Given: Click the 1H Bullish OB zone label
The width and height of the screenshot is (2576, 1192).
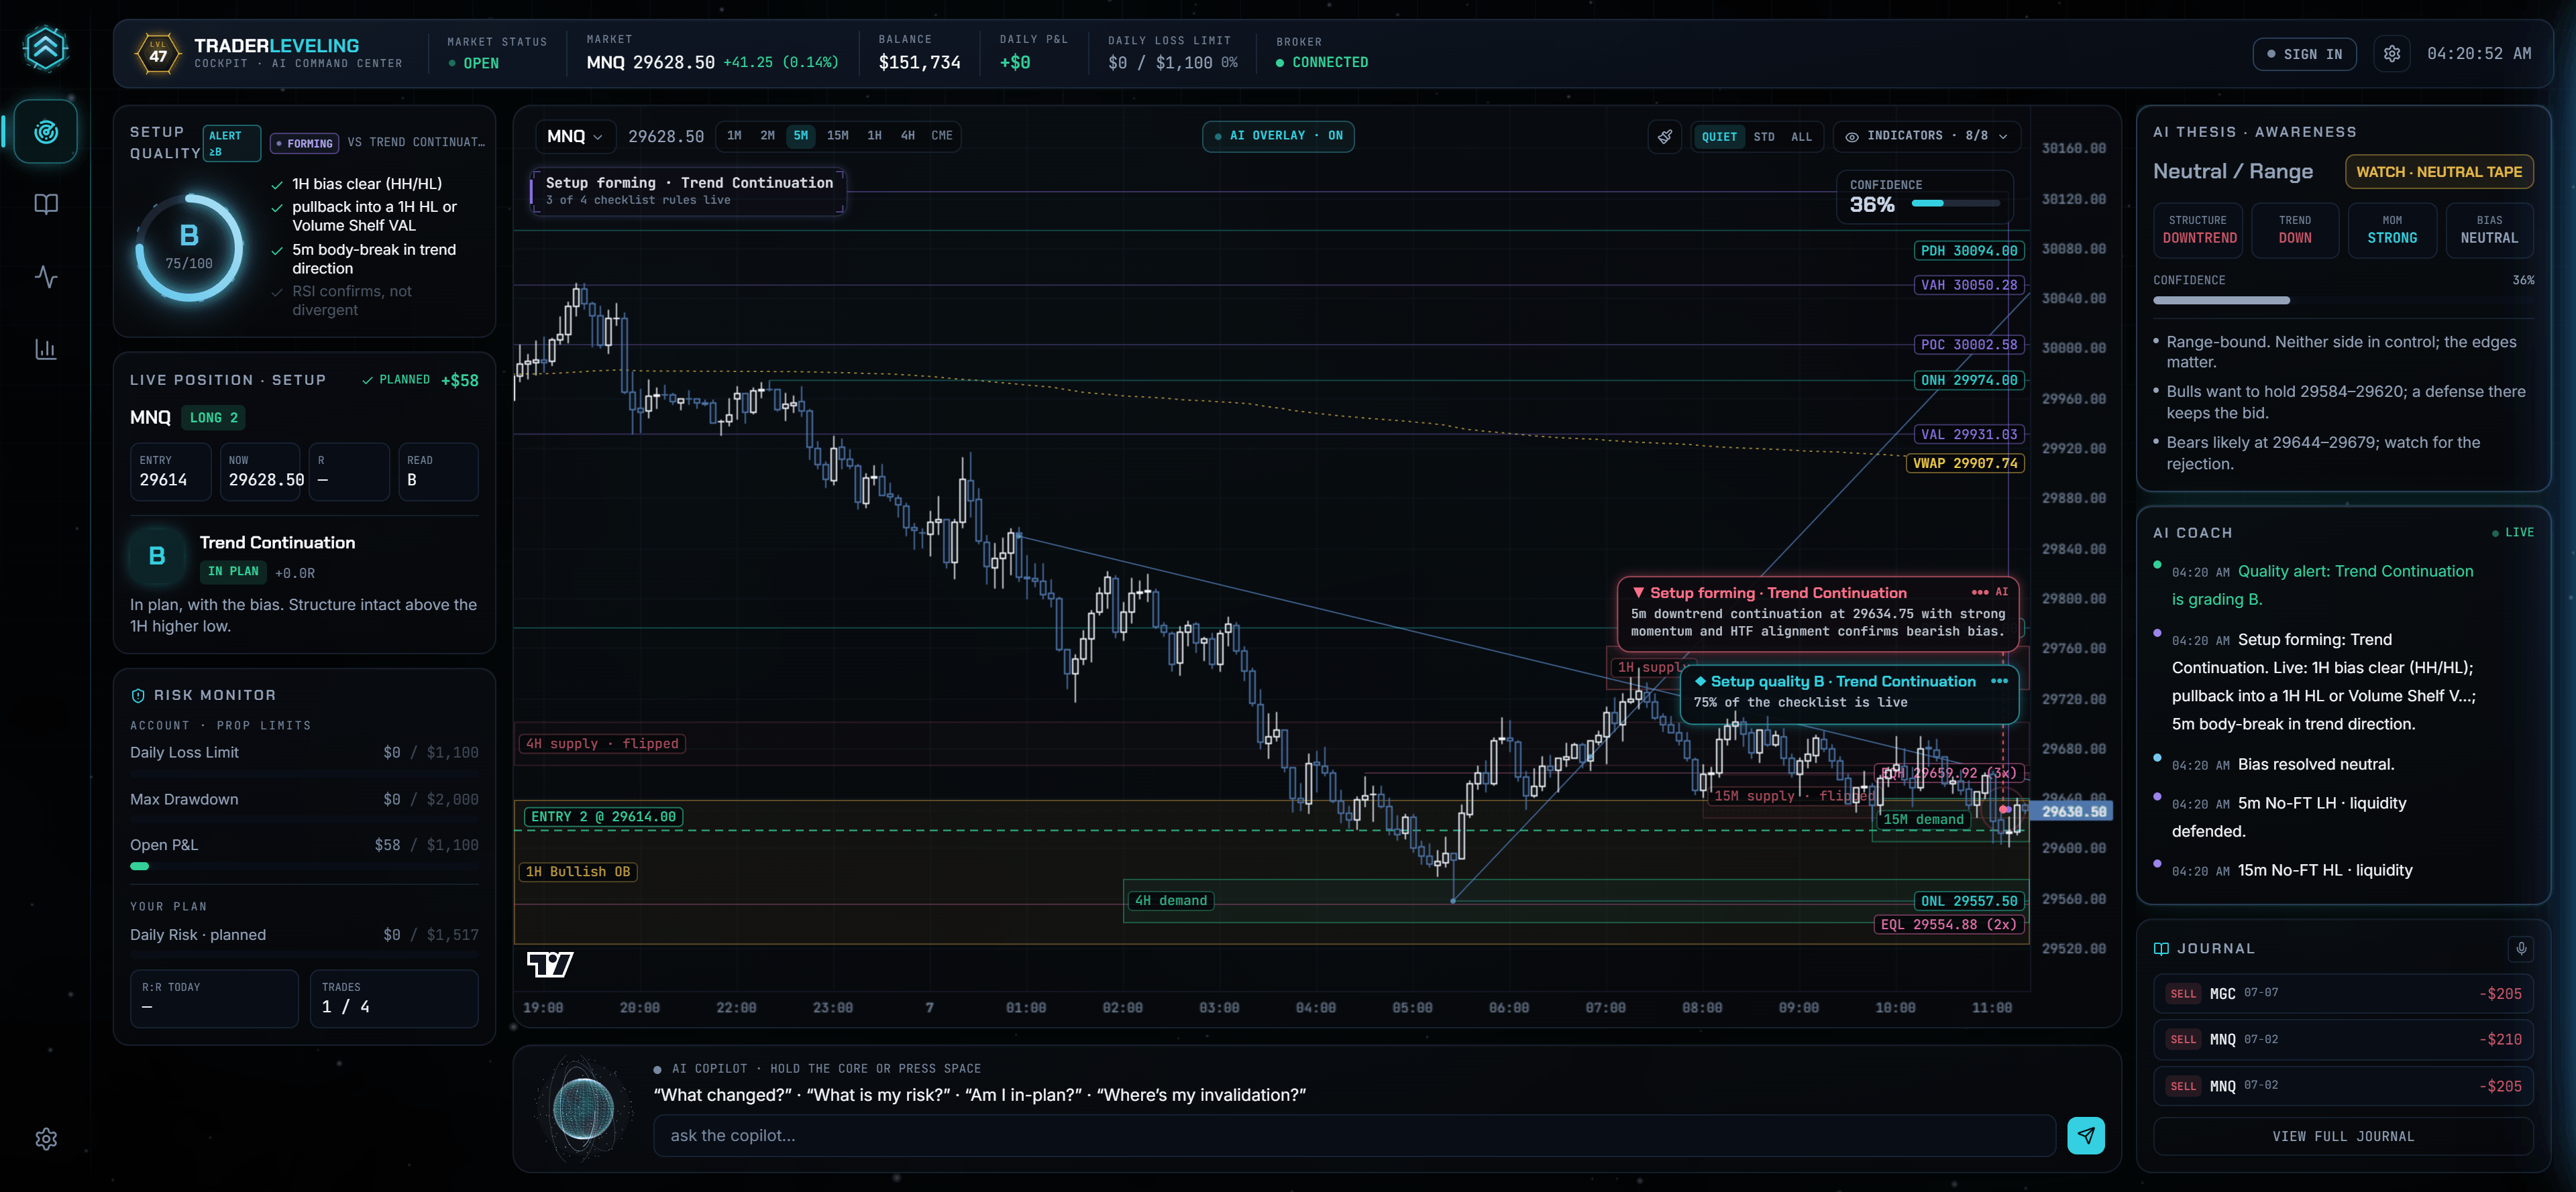Looking at the screenshot, I should coord(578,872).
